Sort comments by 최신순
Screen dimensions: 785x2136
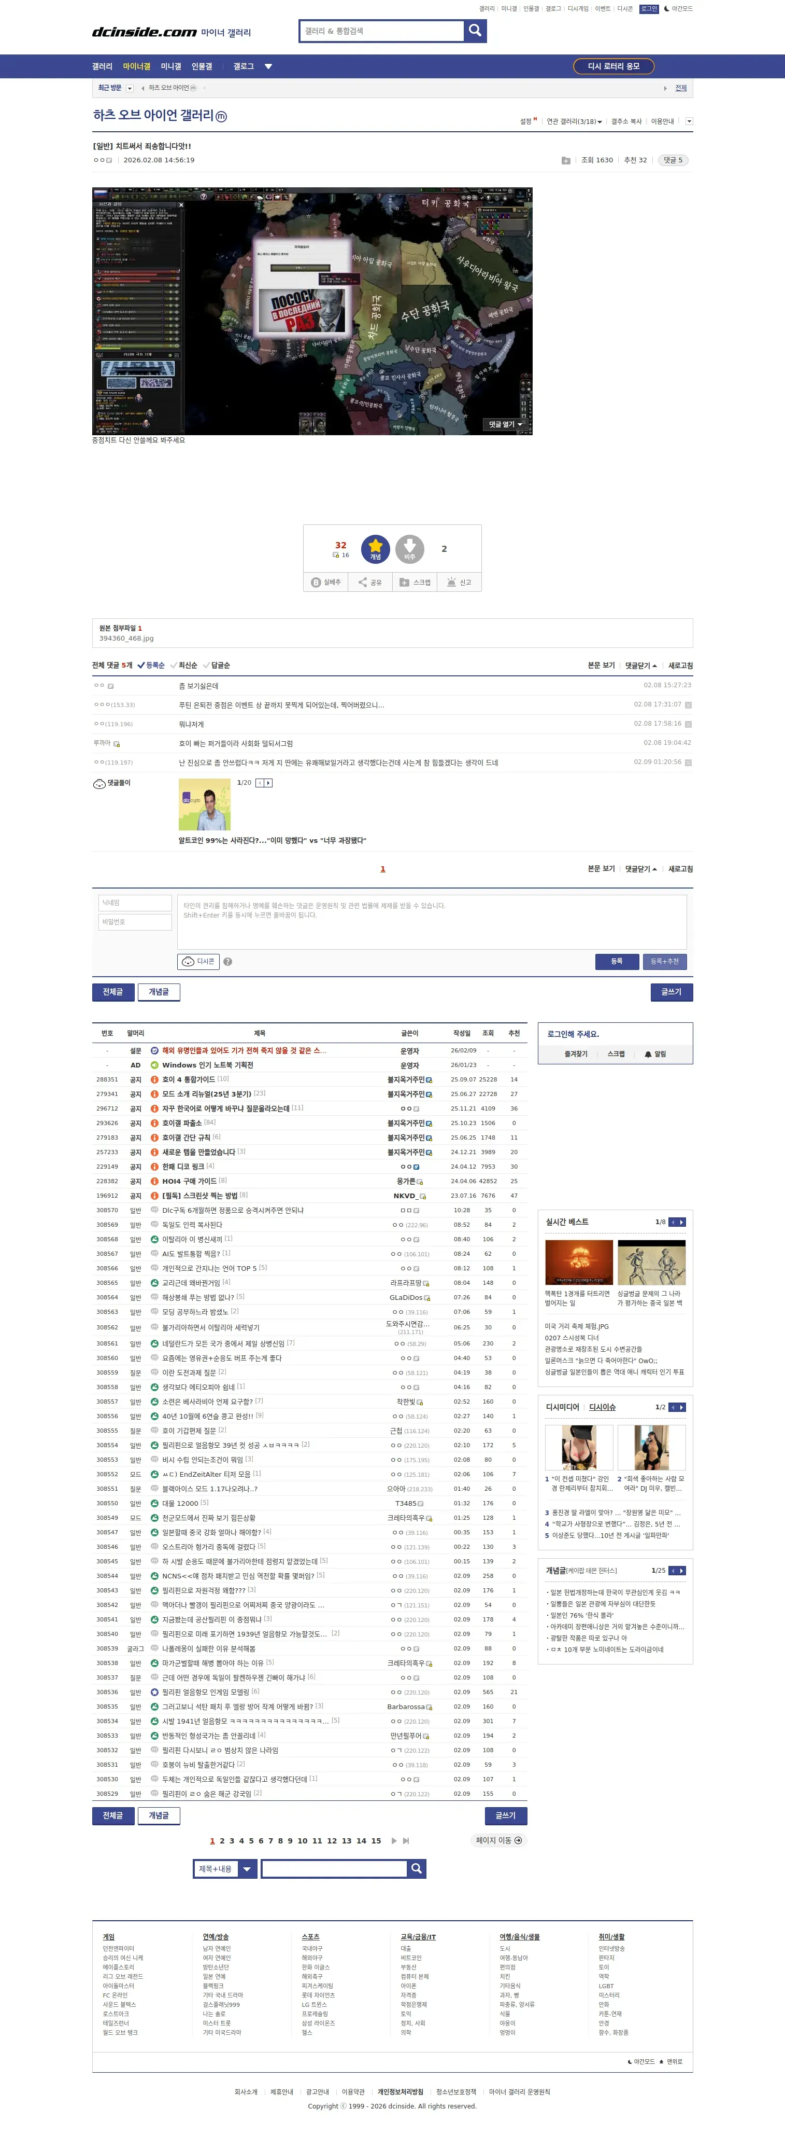pos(184,665)
